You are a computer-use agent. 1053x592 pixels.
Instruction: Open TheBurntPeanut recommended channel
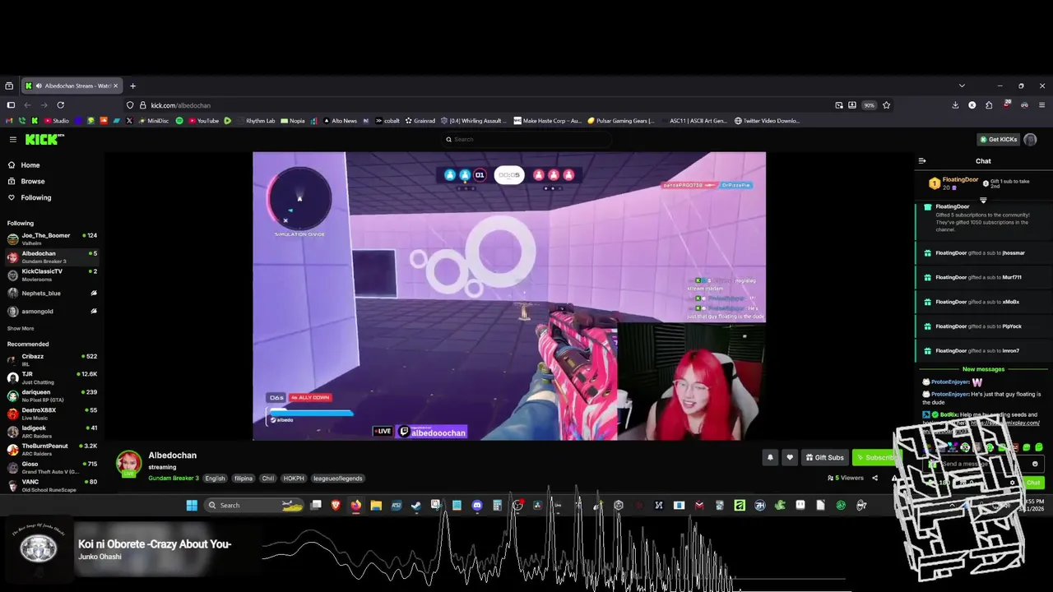[x=52, y=449]
